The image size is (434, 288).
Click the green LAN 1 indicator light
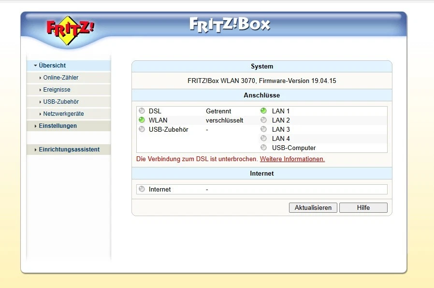click(263, 110)
